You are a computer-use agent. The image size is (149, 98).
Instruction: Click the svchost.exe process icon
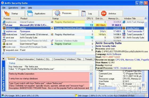click(4, 41)
